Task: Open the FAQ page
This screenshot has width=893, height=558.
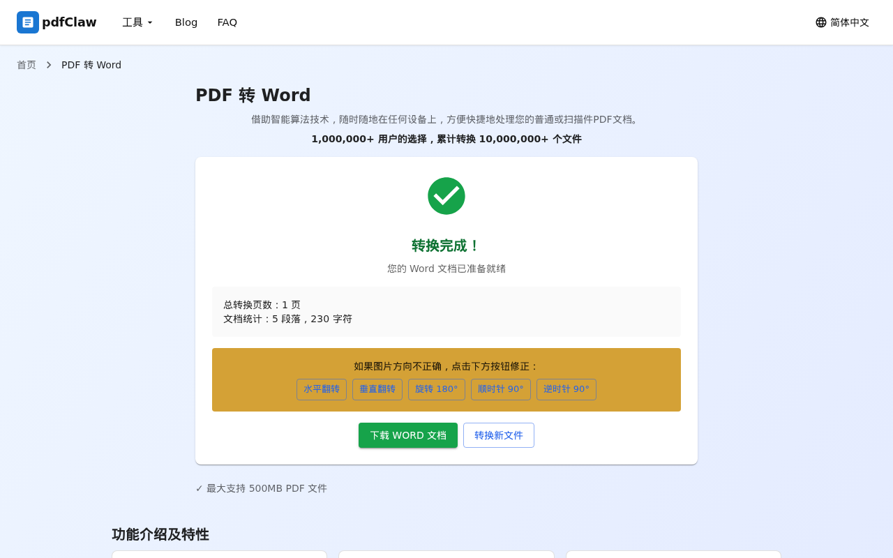Action: tap(227, 22)
